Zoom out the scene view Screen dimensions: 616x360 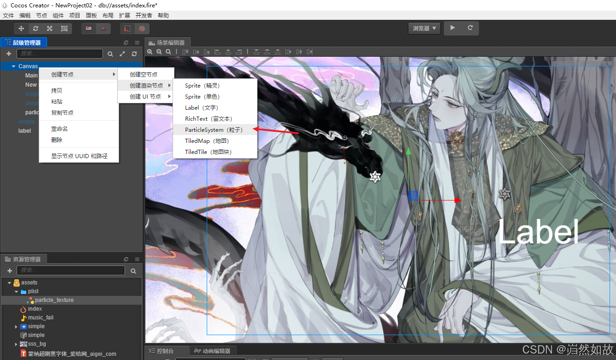[159, 52]
